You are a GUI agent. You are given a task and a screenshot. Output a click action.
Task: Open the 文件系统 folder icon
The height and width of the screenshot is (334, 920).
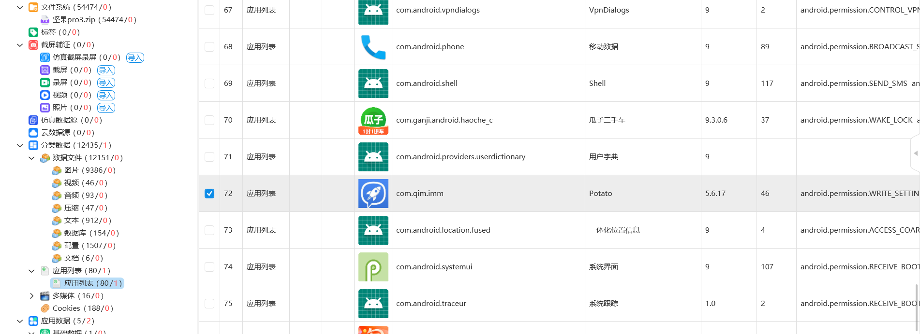33,7
